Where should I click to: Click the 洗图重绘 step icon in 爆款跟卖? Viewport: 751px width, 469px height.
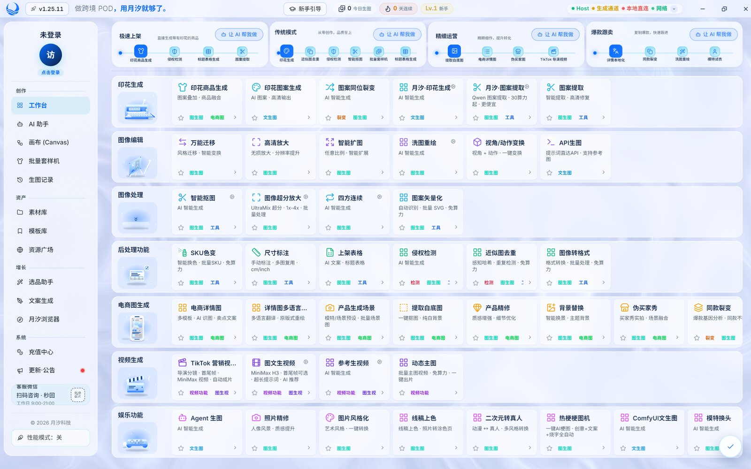click(x=682, y=51)
